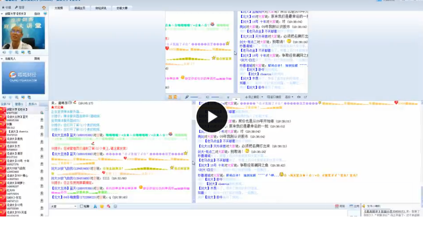Image resolution: width=423 pixels, height=228 pixels.
Task: Open the 大家 recipient dropdown
Action: pos(64,206)
